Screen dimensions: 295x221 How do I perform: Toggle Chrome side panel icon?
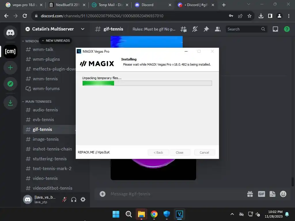(270, 16)
